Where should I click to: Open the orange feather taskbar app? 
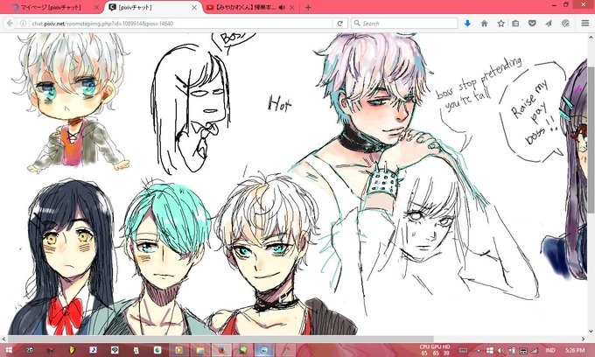point(285,350)
